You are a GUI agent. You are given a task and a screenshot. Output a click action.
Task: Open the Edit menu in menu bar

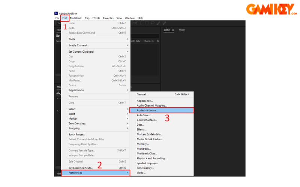point(65,18)
